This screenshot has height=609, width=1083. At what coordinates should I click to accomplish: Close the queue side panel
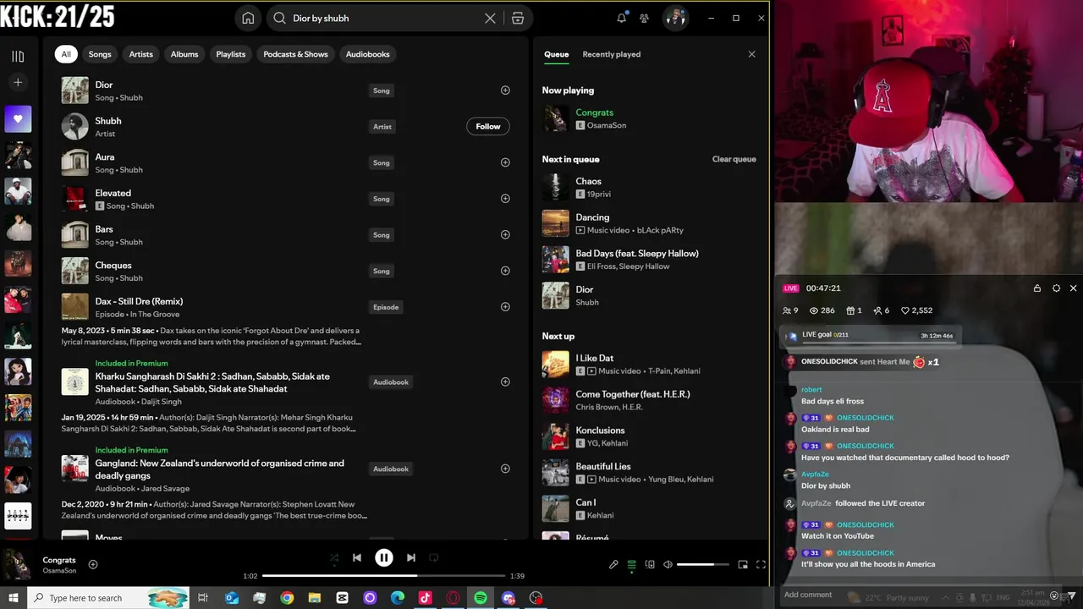pos(751,54)
